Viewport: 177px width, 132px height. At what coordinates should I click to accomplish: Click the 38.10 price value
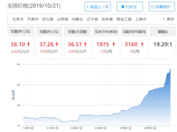coord(18,44)
